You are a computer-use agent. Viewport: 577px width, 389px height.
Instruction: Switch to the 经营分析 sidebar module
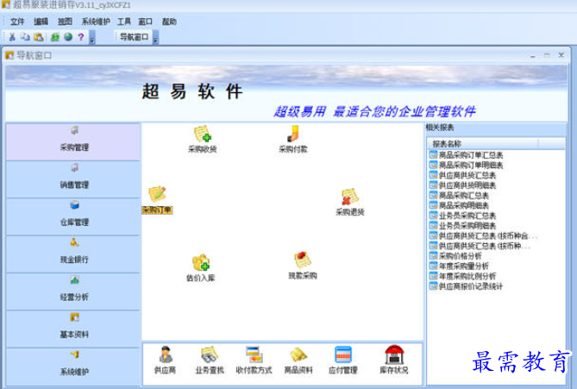coord(73,292)
